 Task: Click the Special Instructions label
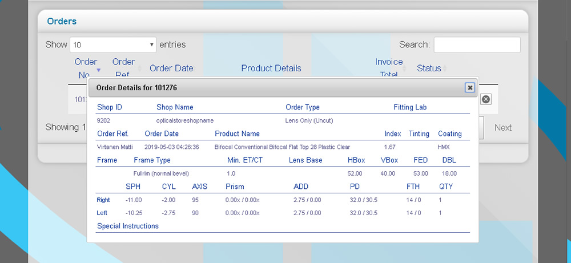[128, 226]
